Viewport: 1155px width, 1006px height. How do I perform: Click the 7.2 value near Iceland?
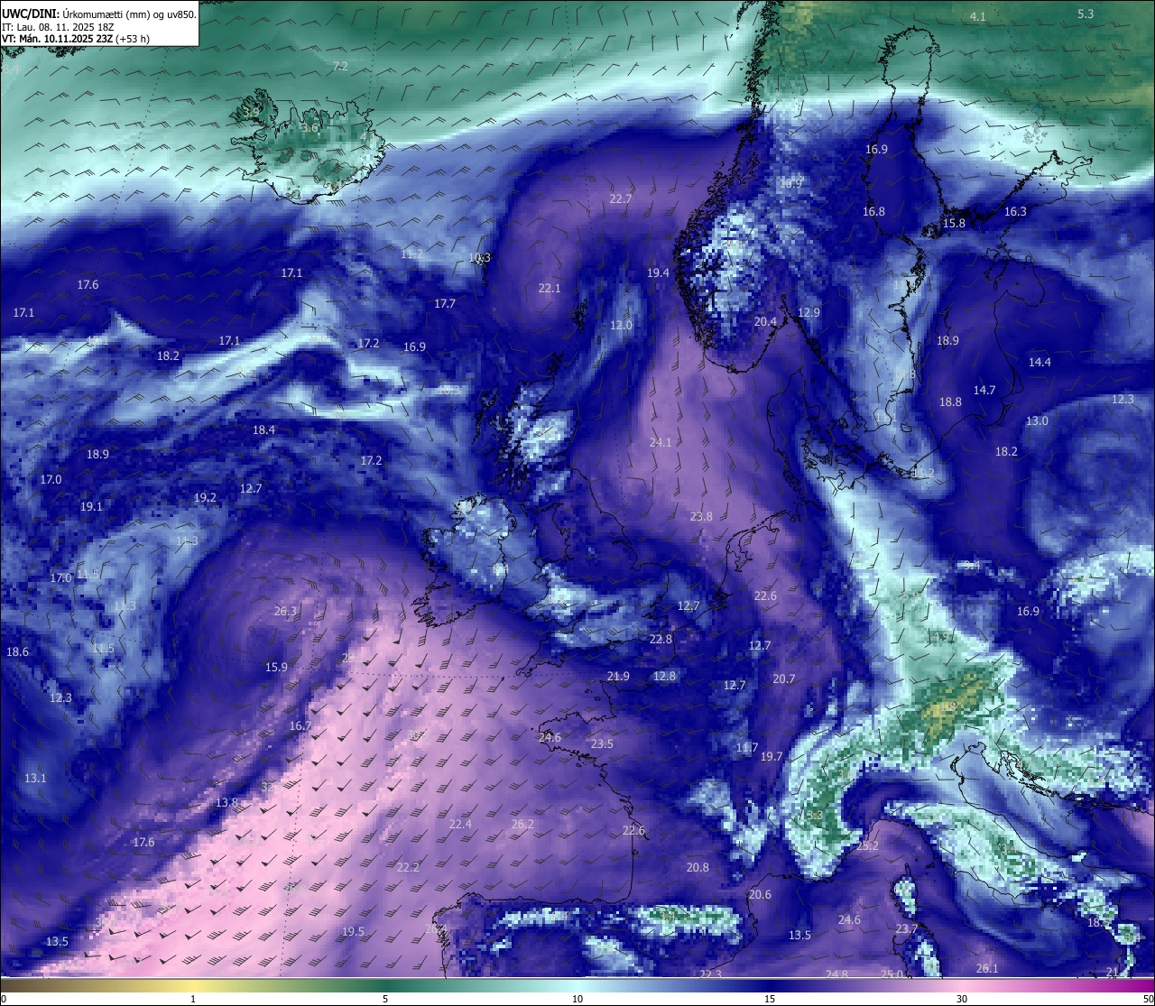click(340, 66)
